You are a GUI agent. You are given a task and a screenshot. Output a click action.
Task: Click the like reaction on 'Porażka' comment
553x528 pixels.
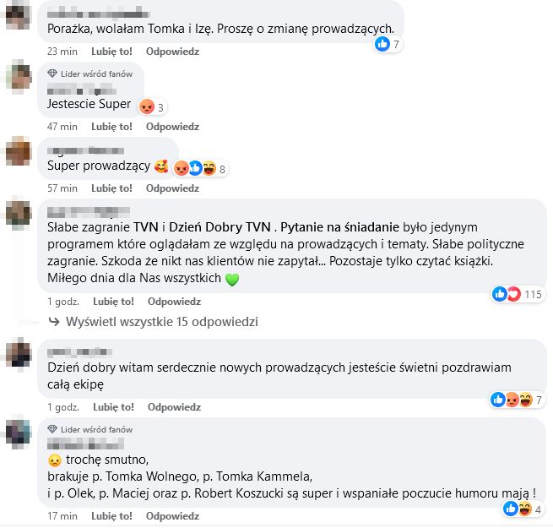(x=382, y=44)
